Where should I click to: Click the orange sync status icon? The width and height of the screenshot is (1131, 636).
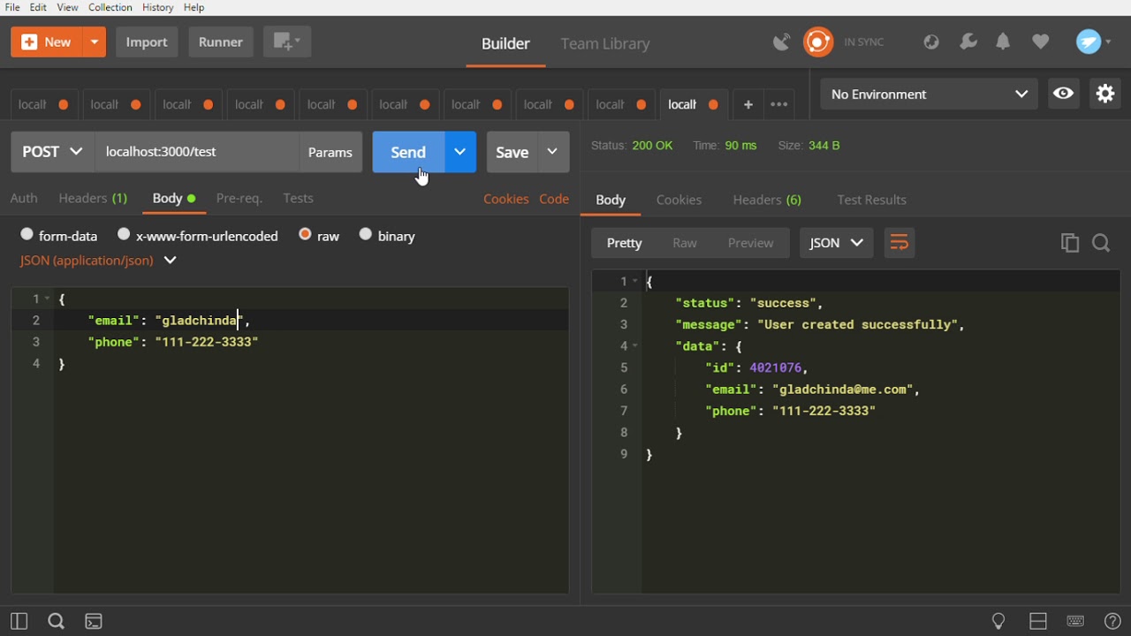pyautogui.click(x=818, y=42)
